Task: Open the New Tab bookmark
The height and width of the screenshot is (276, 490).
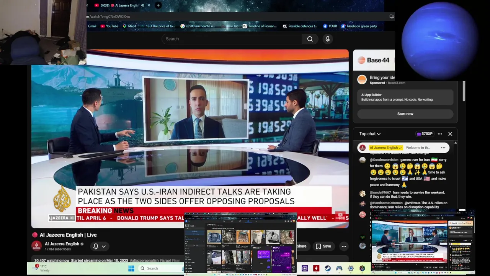Action: coord(230,26)
